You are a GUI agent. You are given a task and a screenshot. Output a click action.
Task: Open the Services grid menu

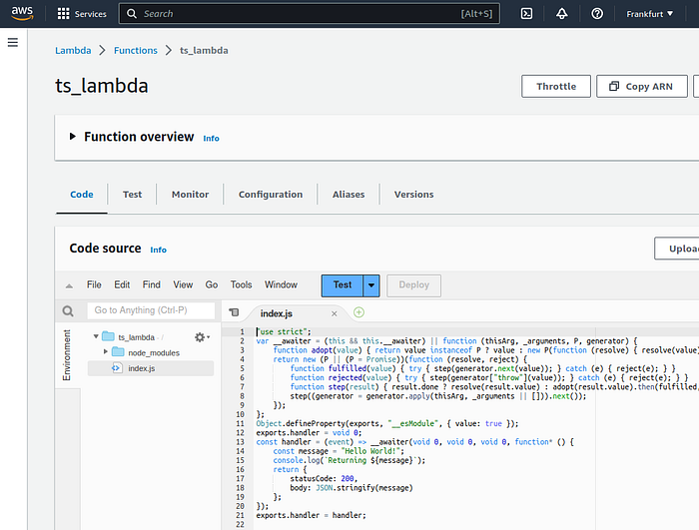63,14
